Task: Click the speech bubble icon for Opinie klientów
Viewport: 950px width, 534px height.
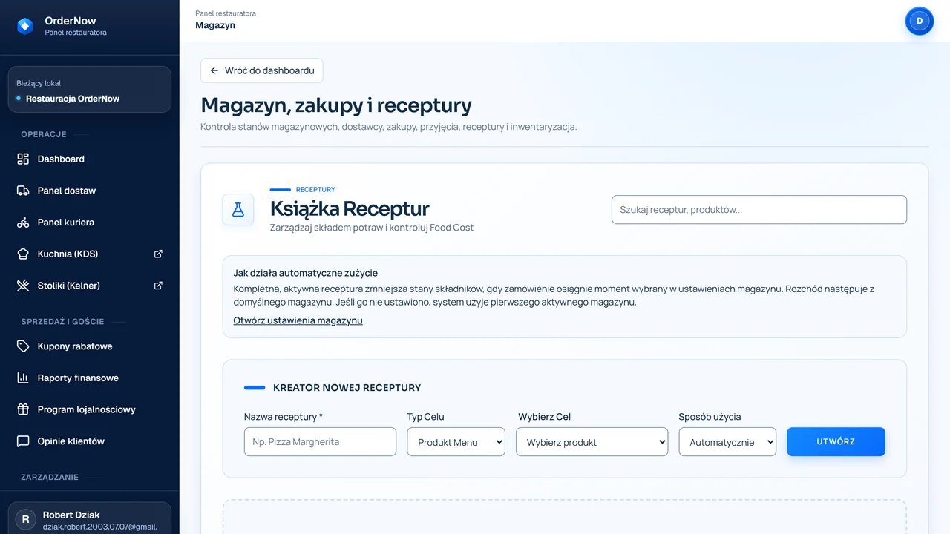Action: tap(23, 441)
